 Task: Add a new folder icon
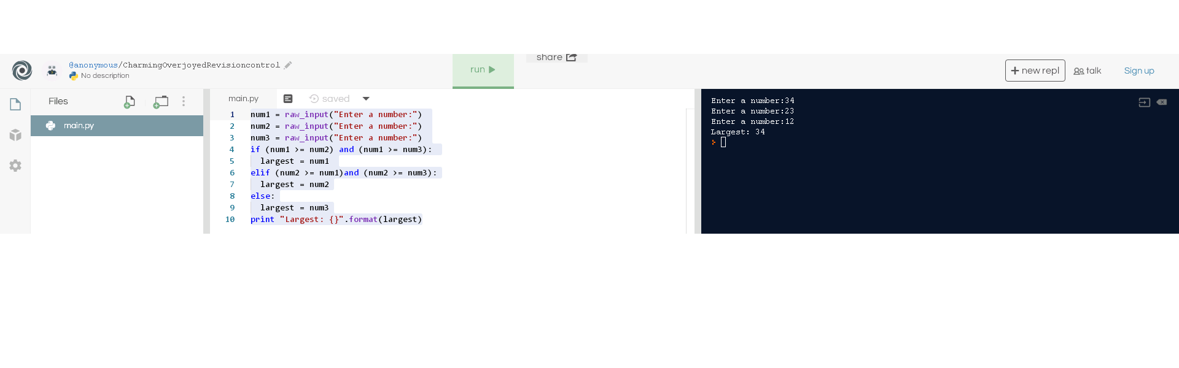pos(161,102)
